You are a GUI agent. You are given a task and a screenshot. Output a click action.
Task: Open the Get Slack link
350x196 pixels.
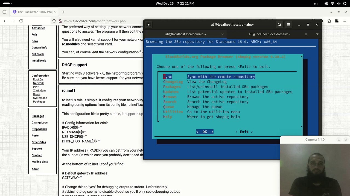pyautogui.click(x=38, y=54)
